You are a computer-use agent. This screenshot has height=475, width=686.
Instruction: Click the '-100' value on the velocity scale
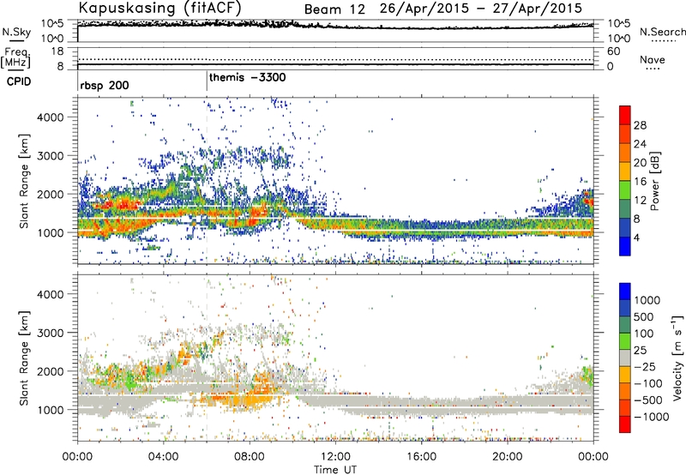648,383
